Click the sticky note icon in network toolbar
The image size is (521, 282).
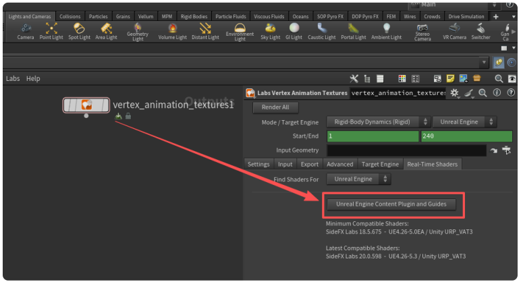451,79
